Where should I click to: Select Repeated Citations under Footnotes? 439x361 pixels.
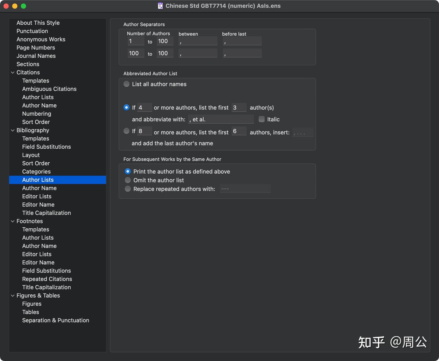[47, 279]
